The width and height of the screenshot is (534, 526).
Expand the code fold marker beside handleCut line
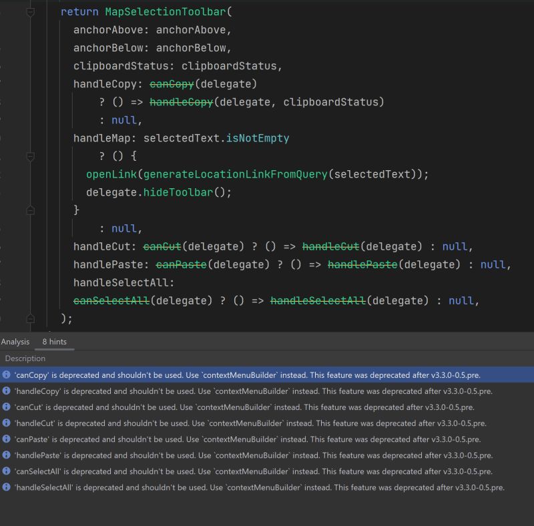[30, 210]
